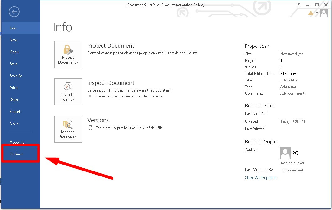The width and height of the screenshot is (332, 210).
Task: Click the author PC profile picture
Action: coord(285,153)
